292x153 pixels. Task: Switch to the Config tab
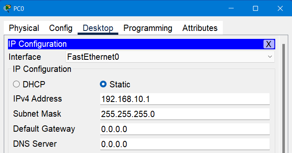[x=61, y=28]
